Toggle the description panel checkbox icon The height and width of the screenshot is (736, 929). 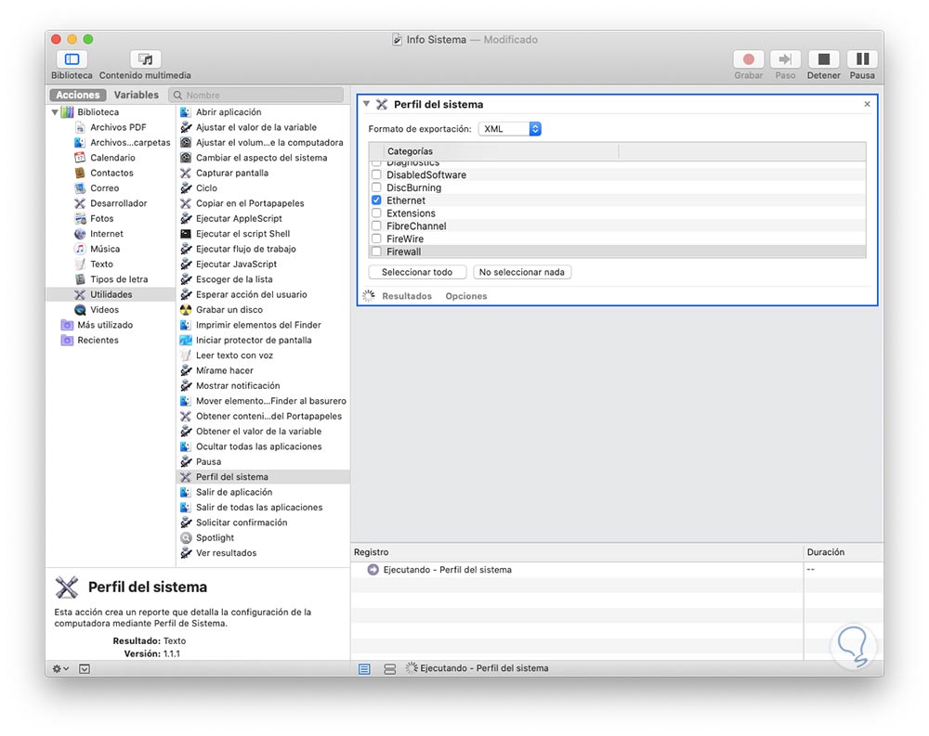click(x=85, y=668)
